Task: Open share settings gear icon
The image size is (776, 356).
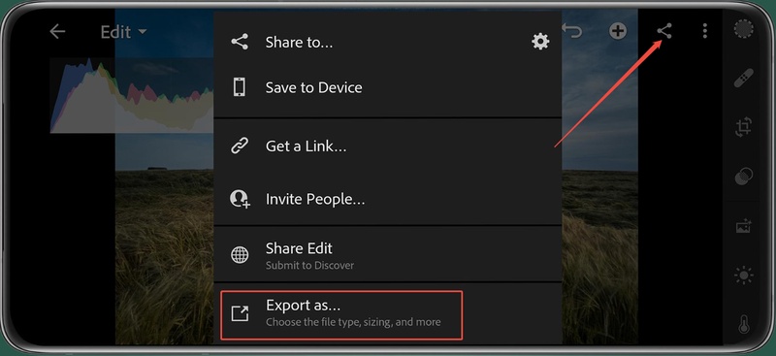Action: [x=540, y=42]
